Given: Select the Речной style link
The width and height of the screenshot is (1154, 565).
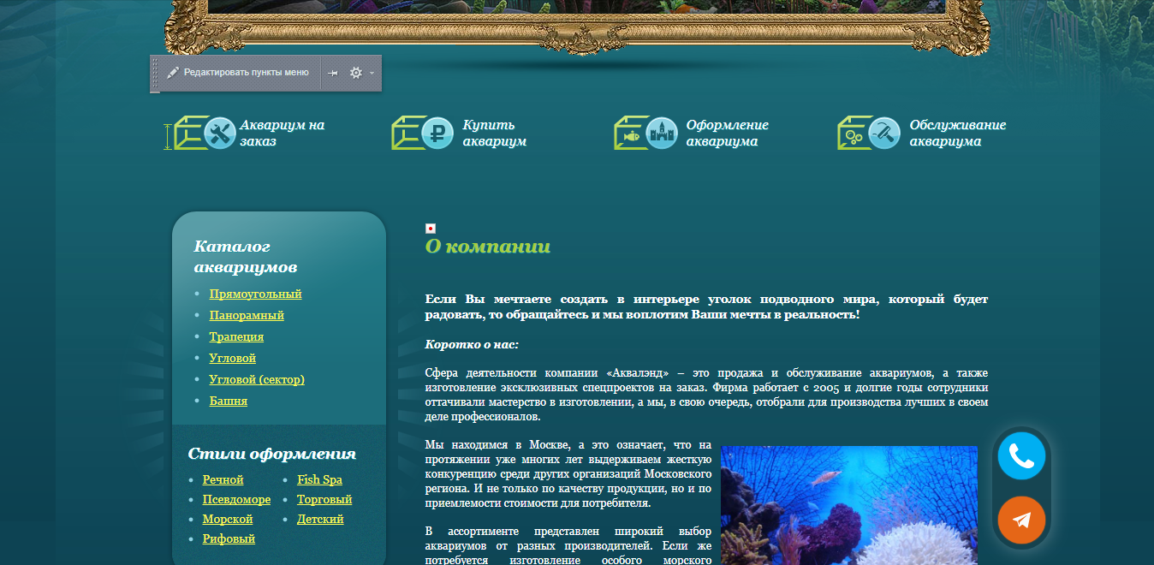Looking at the screenshot, I should click(223, 479).
